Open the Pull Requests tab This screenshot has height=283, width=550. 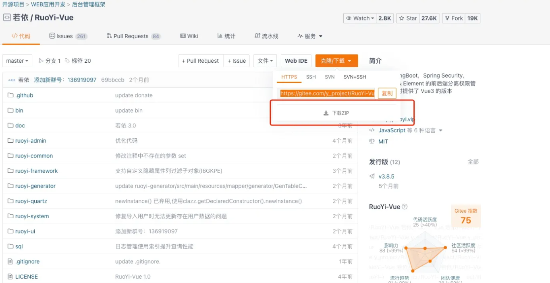tap(133, 36)
